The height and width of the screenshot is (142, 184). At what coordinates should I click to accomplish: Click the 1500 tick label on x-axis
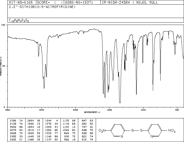pyautogui.click(x=109, y=110)
